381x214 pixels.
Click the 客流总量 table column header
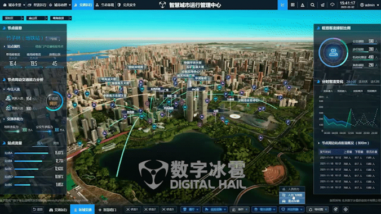372,152
